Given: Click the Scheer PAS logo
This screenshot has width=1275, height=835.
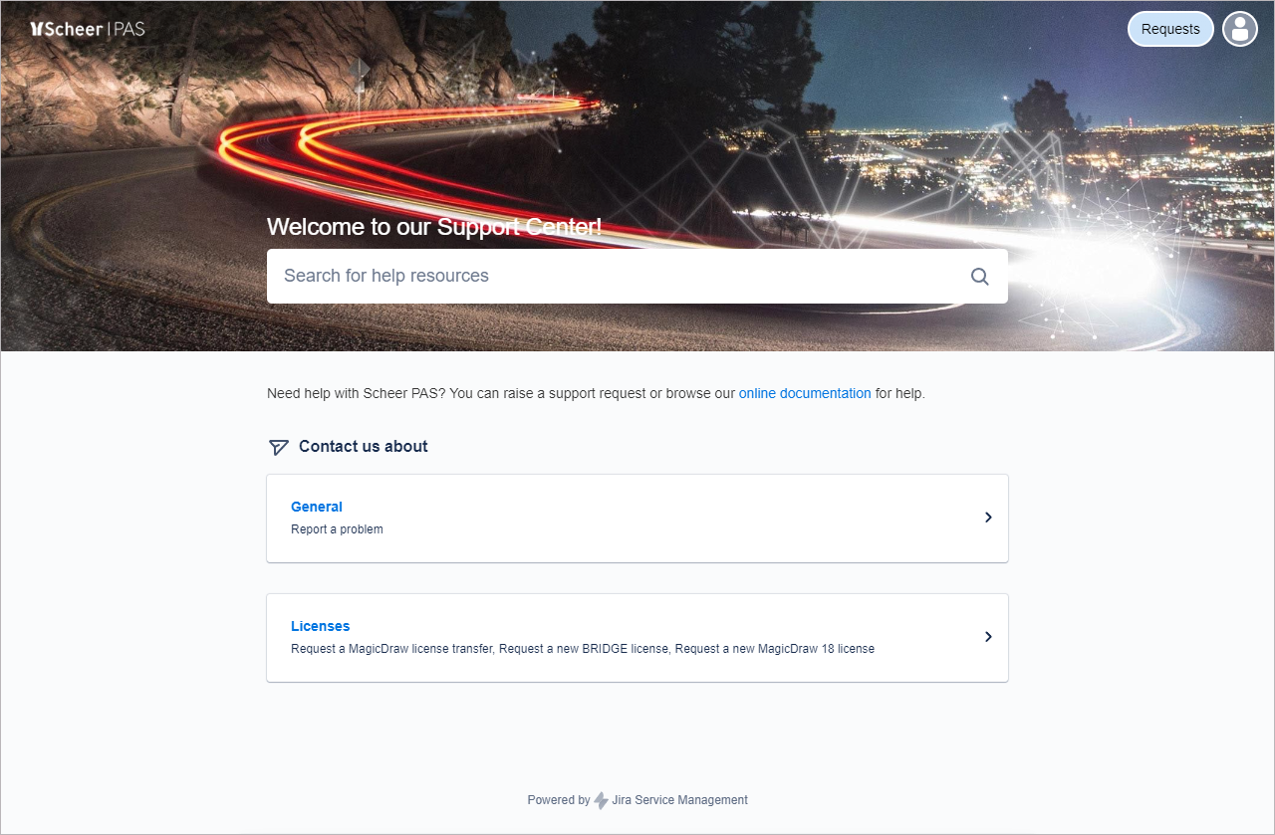Looking at the screenshot, I should click(88, 29).
